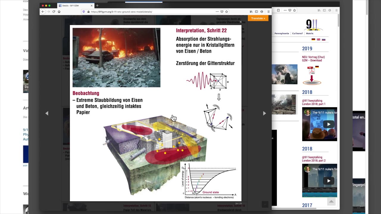Open the Cui bono? menu item
The image size is (381, 214).
[297, 34]
